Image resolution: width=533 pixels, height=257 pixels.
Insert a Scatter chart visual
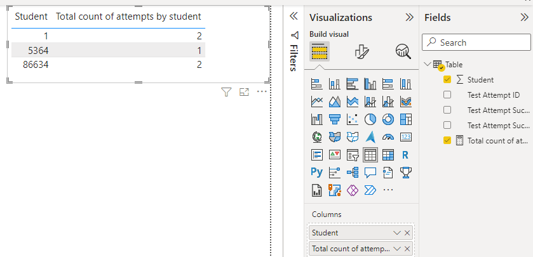pos(353,119)
